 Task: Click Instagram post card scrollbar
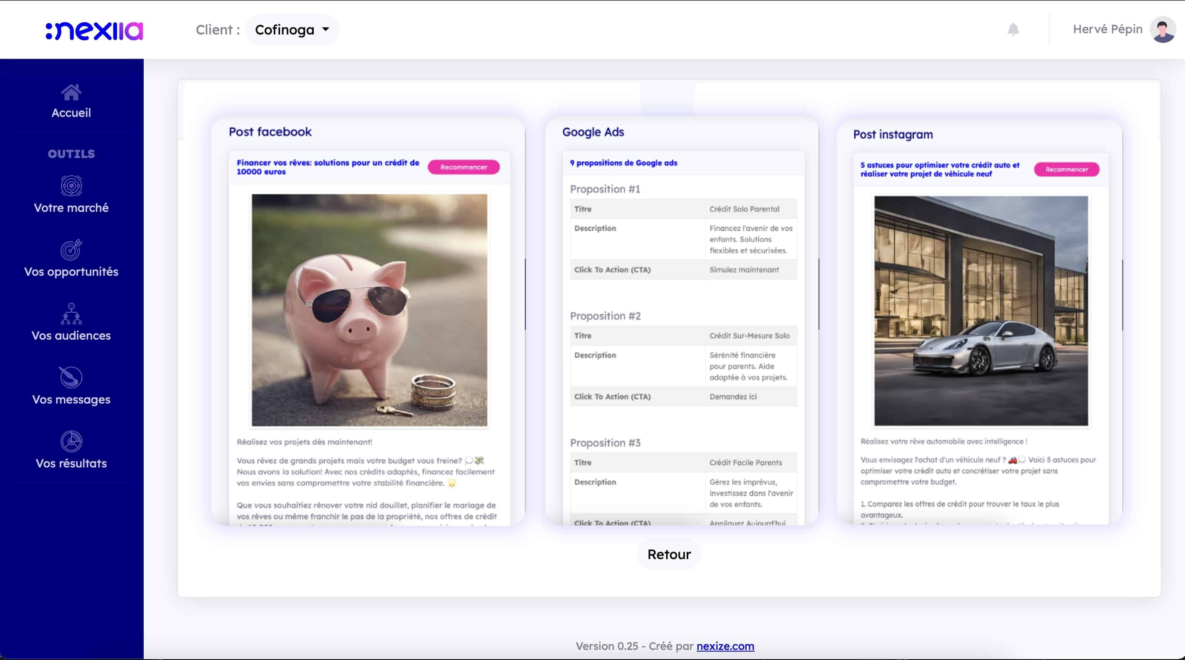1122,296
